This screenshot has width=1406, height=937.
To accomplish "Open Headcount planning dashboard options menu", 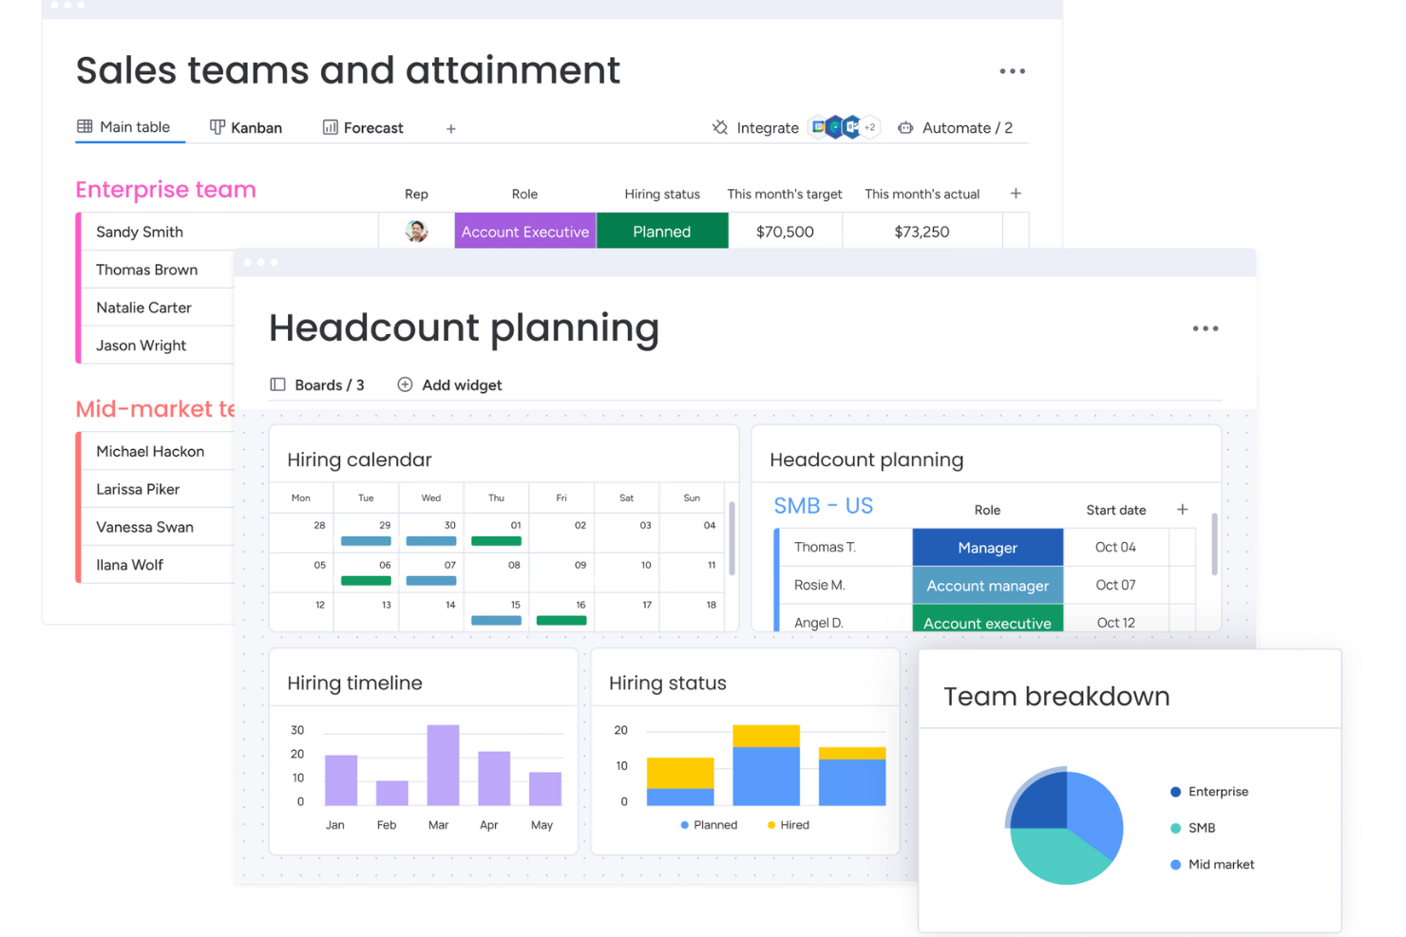I will click(1206, 328).
